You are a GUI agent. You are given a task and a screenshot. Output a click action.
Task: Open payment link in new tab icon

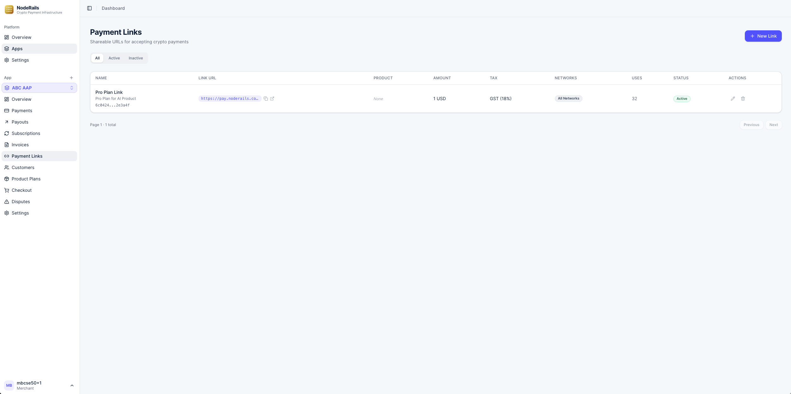(x=272, y=99)
